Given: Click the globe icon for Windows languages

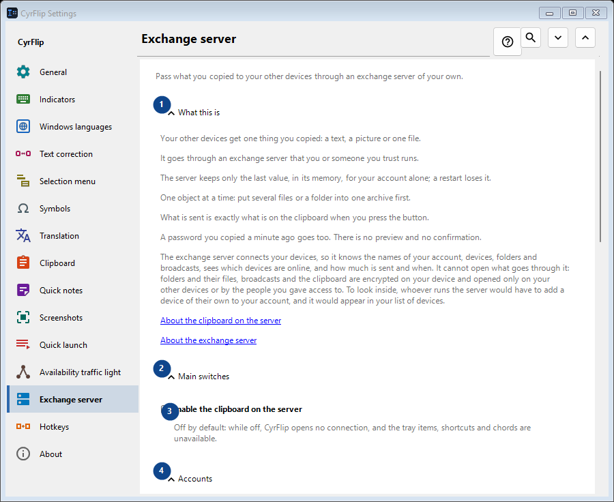Looking at the screenshot, I should tap(23, 126).
